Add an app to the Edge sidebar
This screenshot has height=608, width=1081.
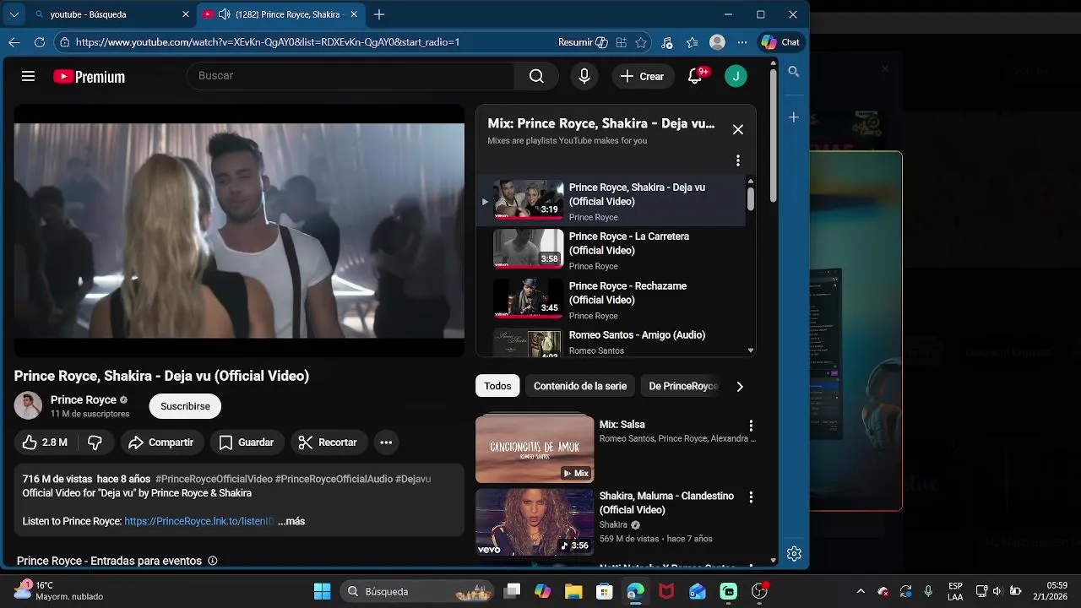[794, 117]
